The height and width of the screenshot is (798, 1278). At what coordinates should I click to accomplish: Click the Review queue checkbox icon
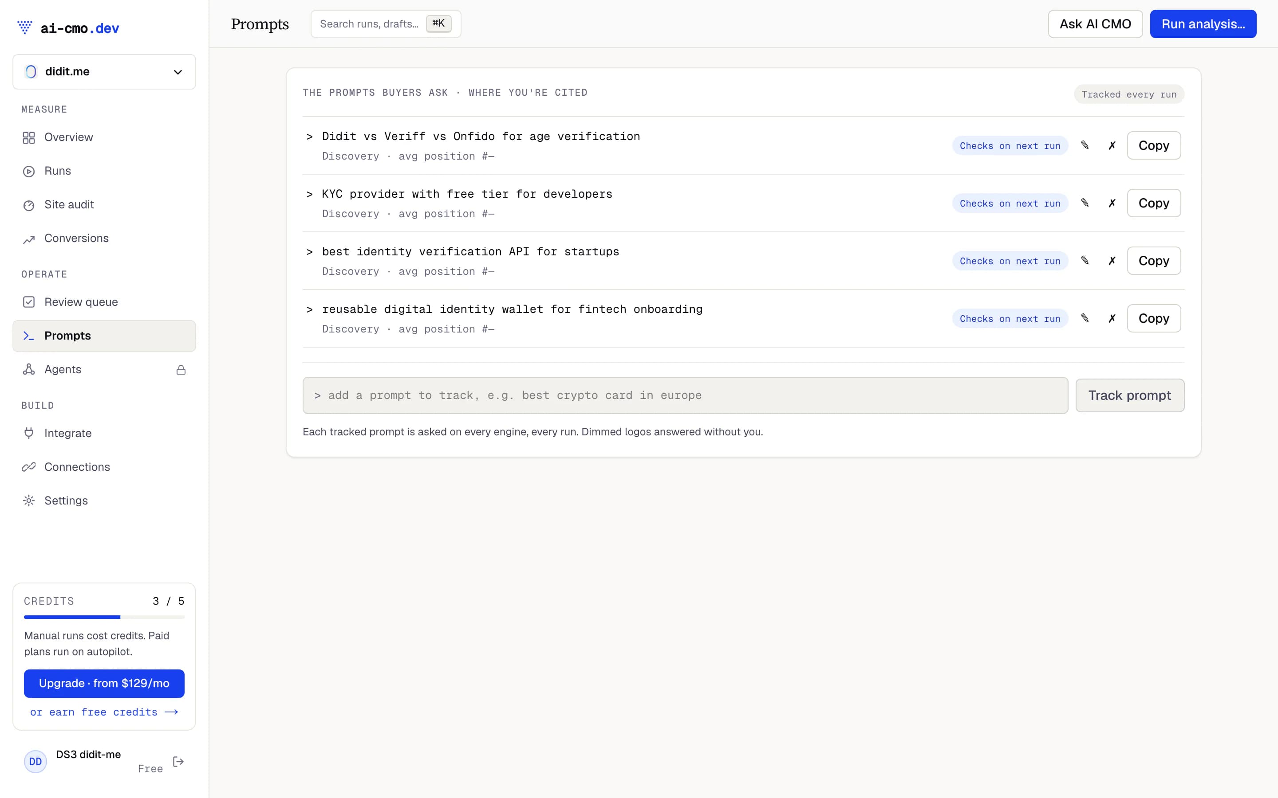(x=29, y=302)
